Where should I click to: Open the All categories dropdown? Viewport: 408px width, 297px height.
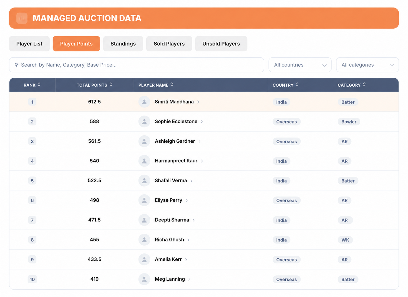[367, 65]
